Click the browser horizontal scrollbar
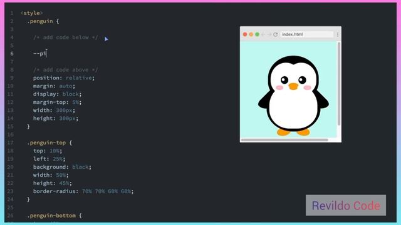Viewport: 401px width, 225px height. (x=284, y=140)
